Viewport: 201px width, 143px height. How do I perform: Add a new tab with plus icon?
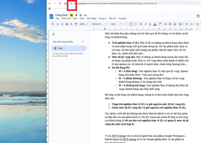coord(83,42)
